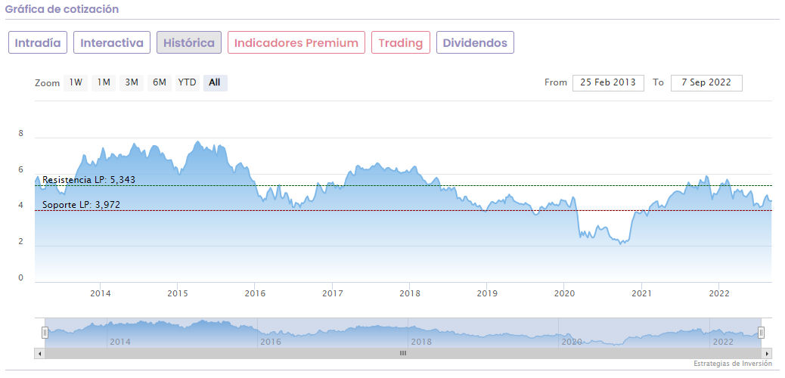Switch to the Interactiva tab
Screen dimensions: 785x378
click(x=112, y=43)
